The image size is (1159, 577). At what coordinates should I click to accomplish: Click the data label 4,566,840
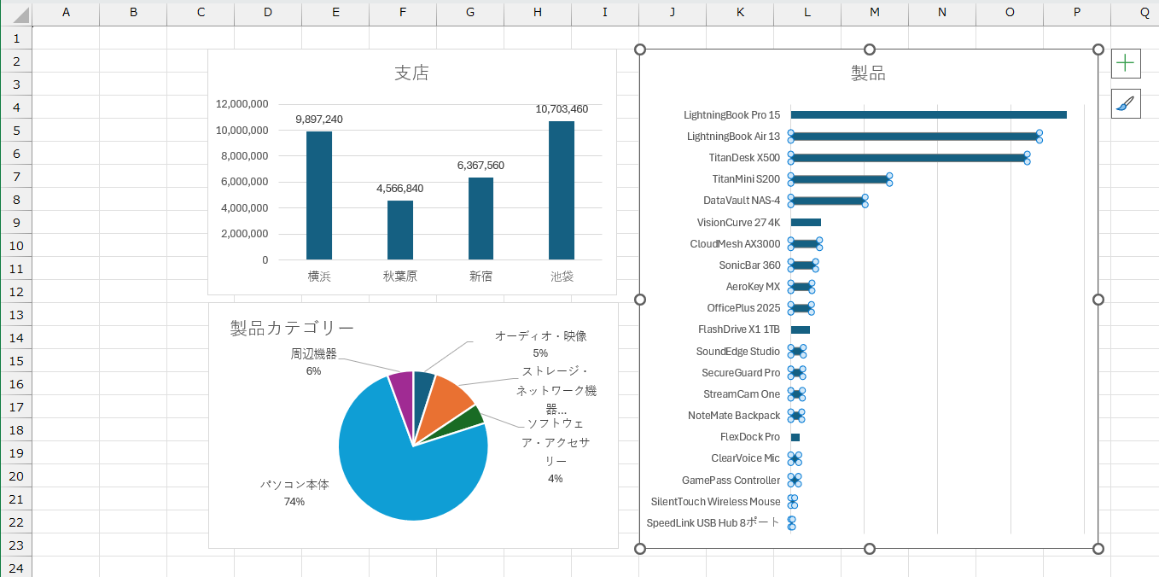(400, 189)
